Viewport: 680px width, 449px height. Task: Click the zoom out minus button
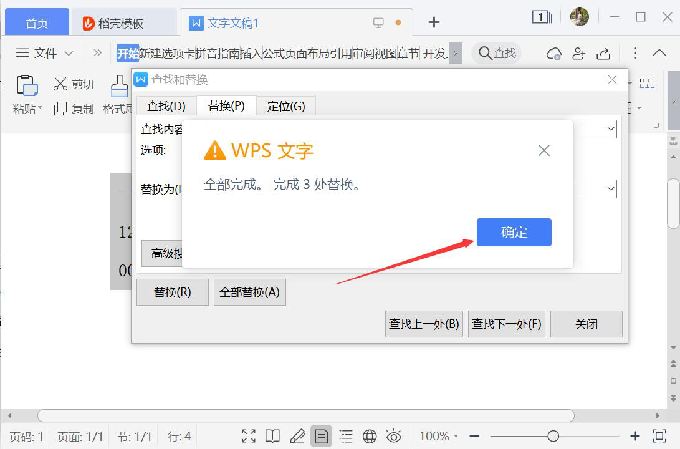pos(474,436)
